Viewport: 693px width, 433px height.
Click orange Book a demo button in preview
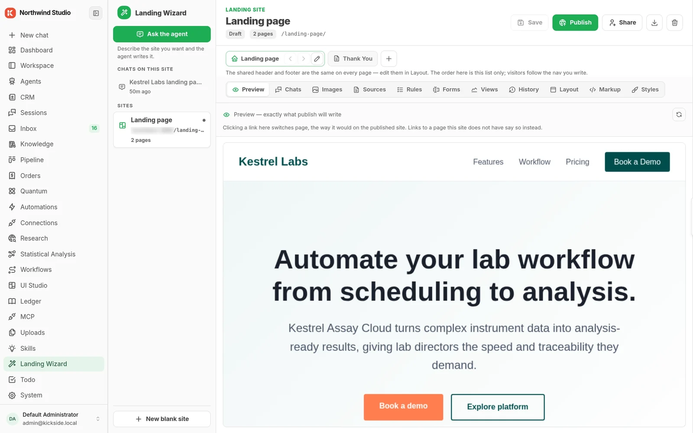point(403,407)
